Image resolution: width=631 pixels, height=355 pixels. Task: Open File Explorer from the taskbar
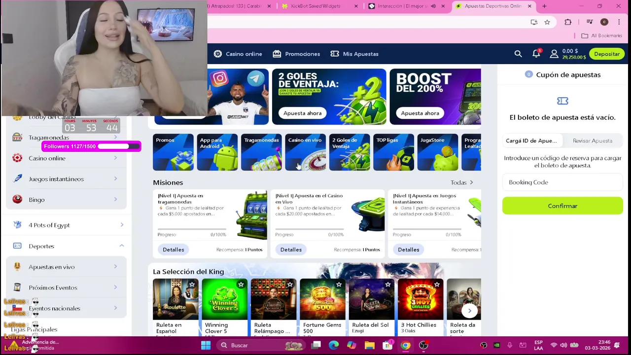370,345
